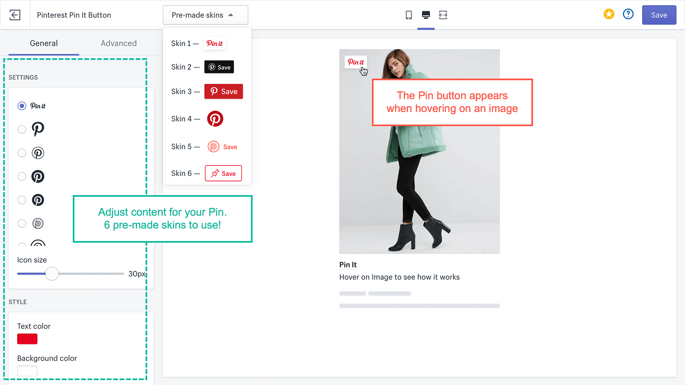The image size is (685, 385).
Task: Click the yellow star icon
Action: coord(609,14)
